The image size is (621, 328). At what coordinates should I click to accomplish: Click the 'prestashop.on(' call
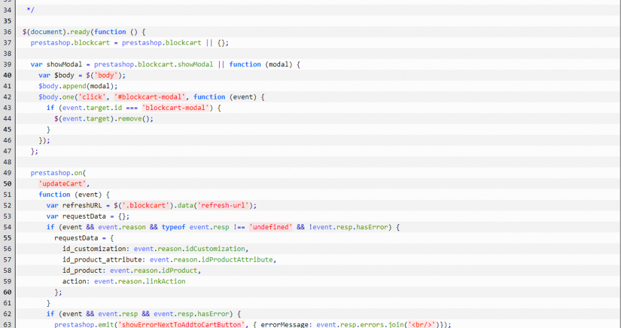point(58,173)
